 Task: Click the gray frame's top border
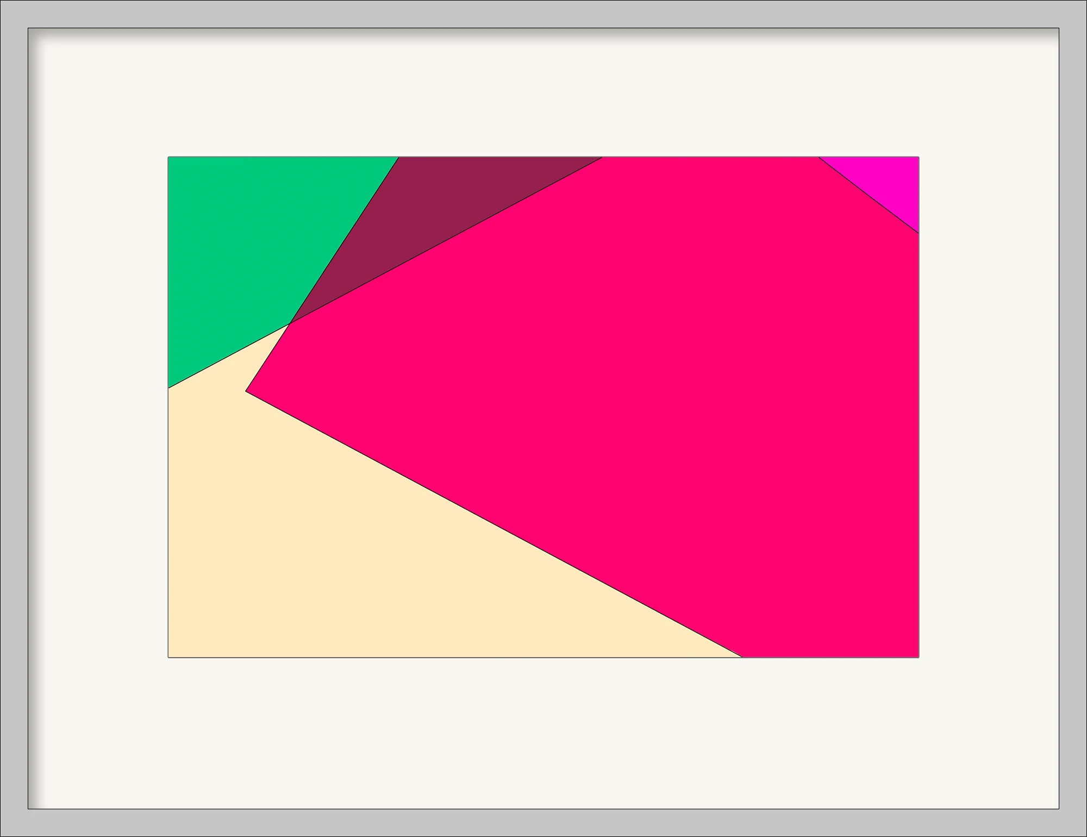(543, 14)
